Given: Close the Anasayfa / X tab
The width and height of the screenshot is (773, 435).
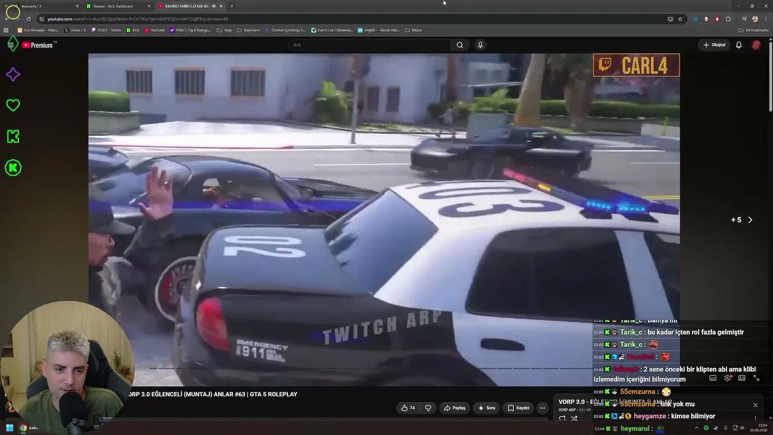Looking at the screenshot, I should [x=77, y=6].
